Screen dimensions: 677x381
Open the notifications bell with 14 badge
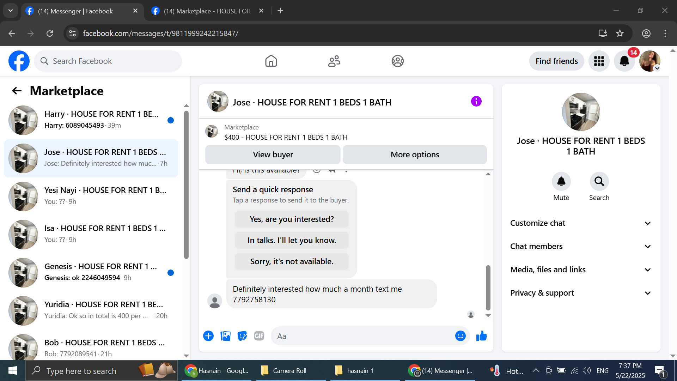coord(624,61)
